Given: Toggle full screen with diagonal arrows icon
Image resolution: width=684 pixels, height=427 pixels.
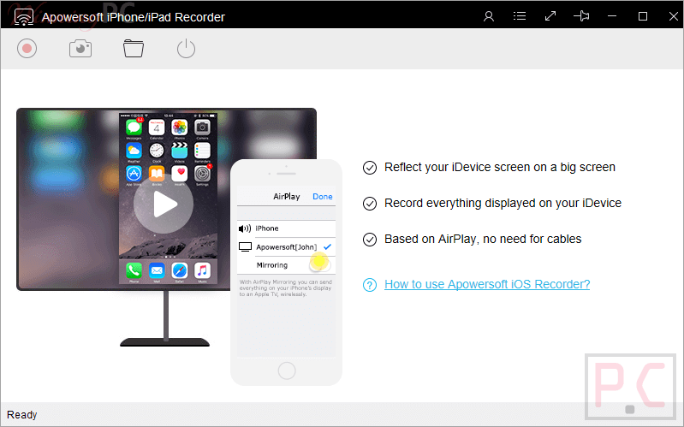Looking at the screenshot, I should (550, 16).
